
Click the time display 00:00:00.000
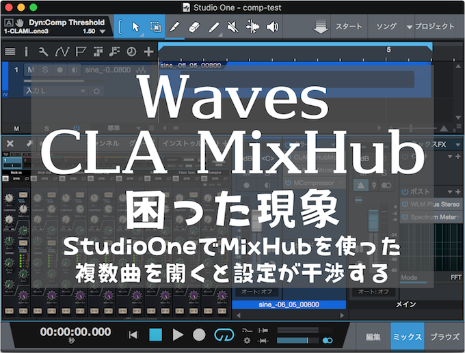[x=76, y=332]
